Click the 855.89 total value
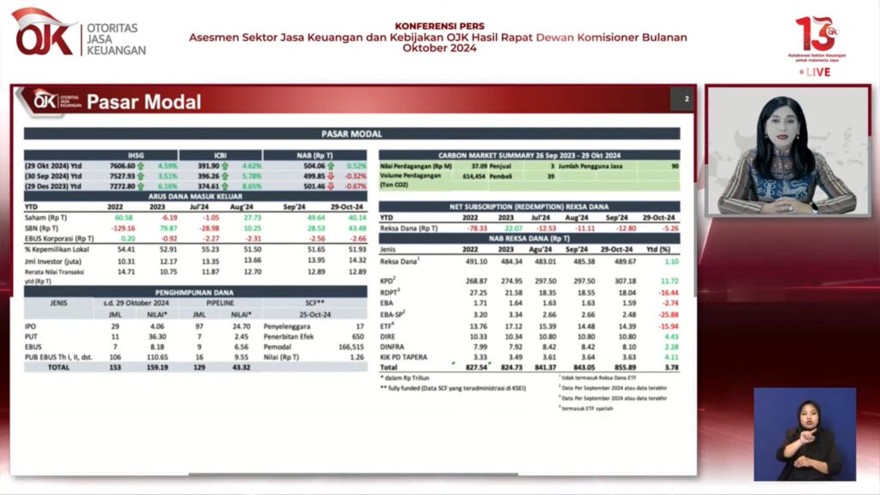880x495 pixels. (x=626, y=368)
